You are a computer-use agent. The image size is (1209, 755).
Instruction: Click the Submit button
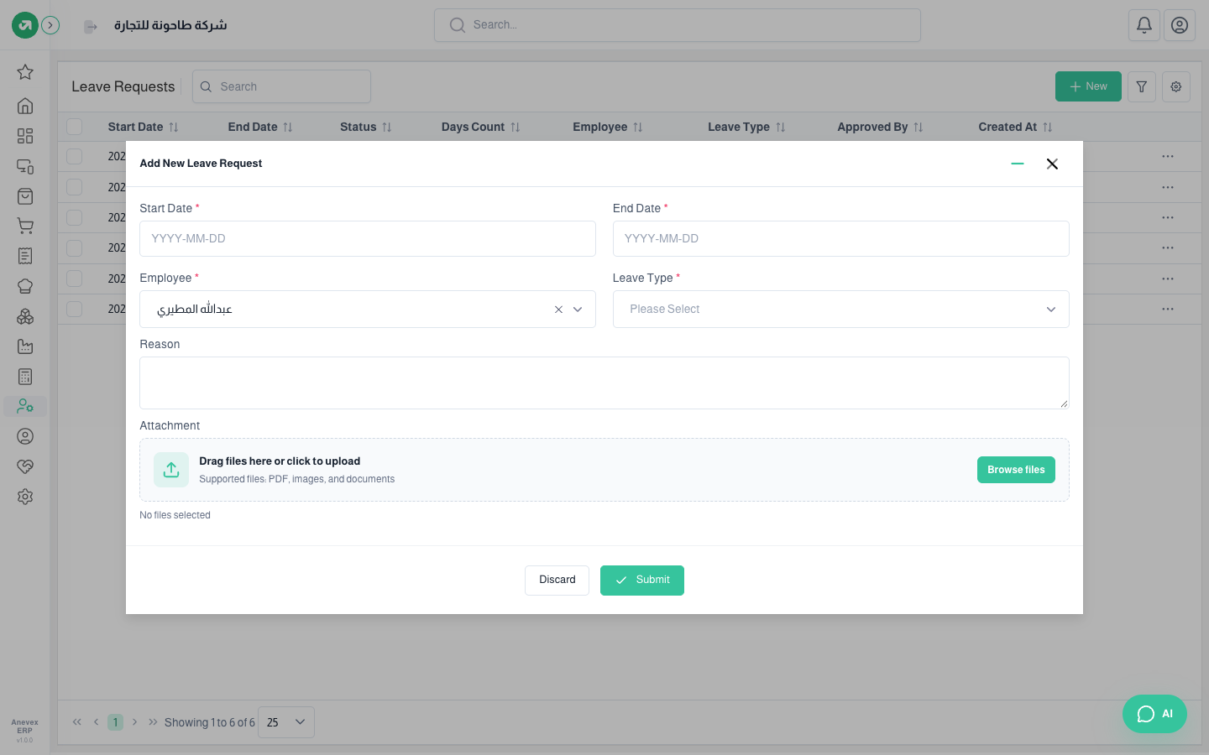pos(642,581)
